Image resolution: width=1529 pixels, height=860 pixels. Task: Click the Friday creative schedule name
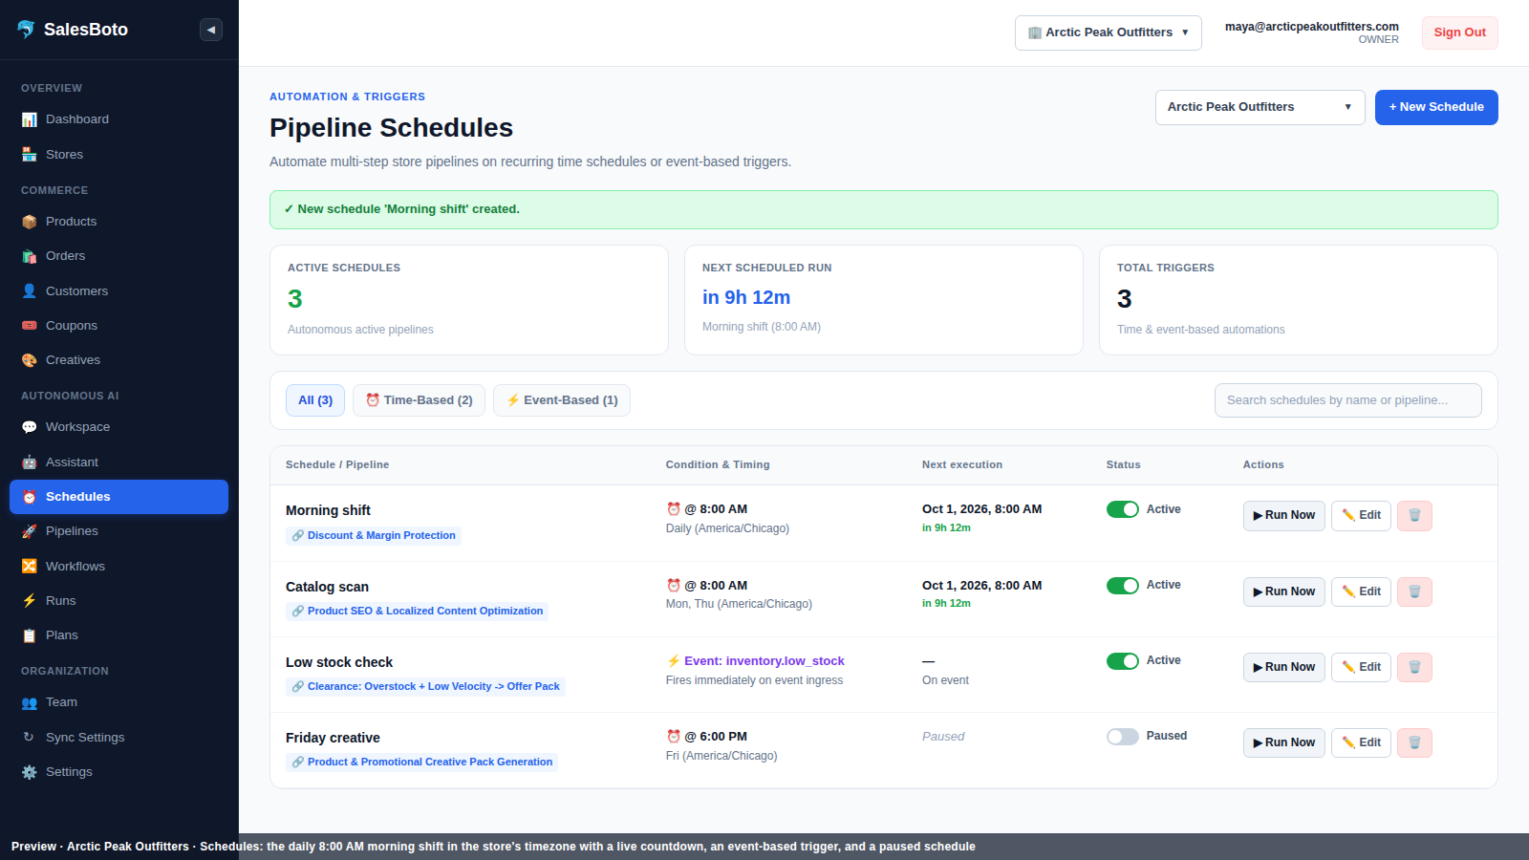coord(333,739)
